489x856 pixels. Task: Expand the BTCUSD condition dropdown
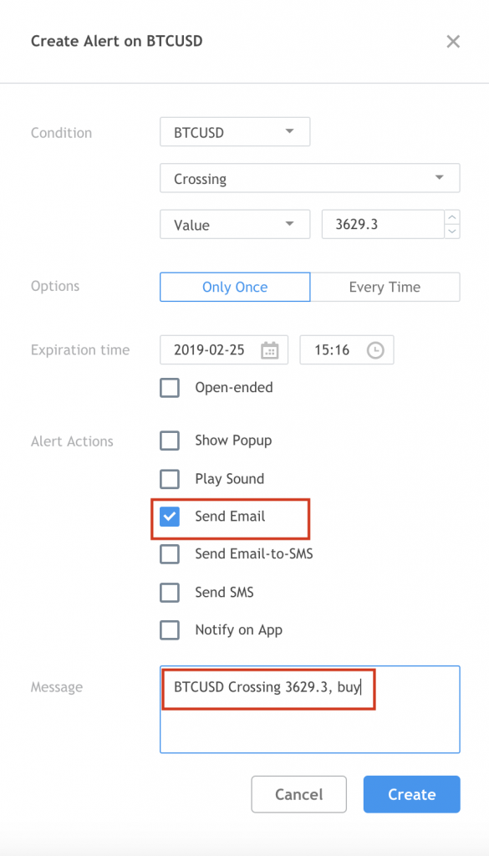[x=235, y=131]
